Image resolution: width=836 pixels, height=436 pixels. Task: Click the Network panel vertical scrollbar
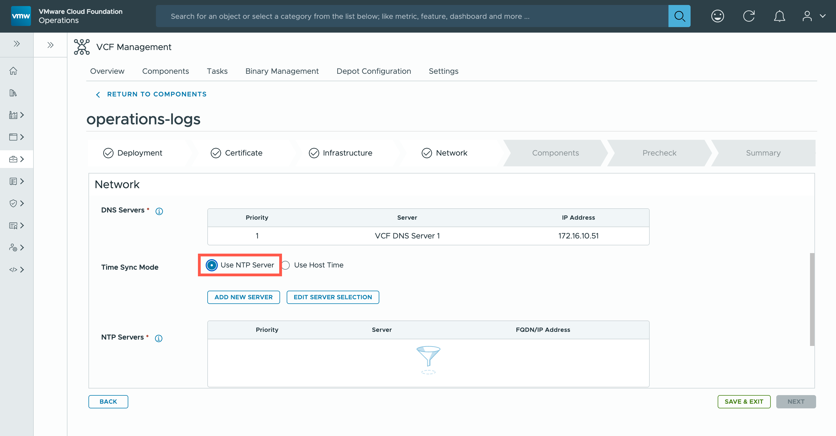pyautogui.click(x=812, y=299)
